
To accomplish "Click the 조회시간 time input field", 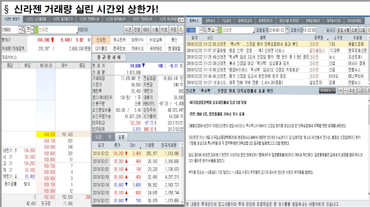I will pyautogui.click(x=309, y=30).
